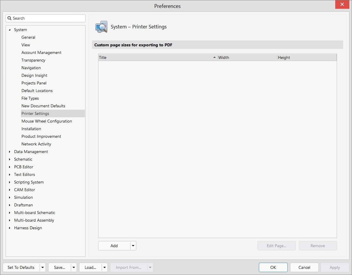Expand the PCB Editor node
Viewport: 352px width, 275px height.
click(10, 167)
